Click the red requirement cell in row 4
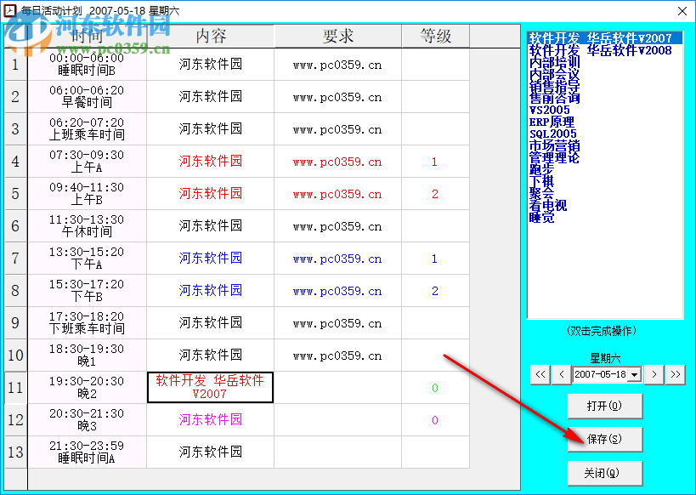The width and height of the screenshot is (696, 495). pos(337,162)
